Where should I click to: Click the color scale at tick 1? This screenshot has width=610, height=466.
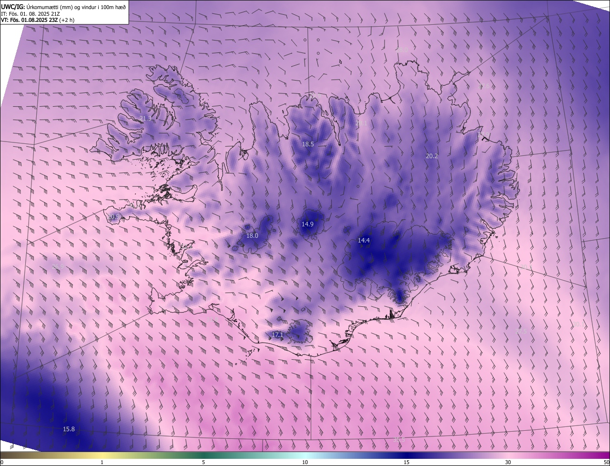(102, 462)
